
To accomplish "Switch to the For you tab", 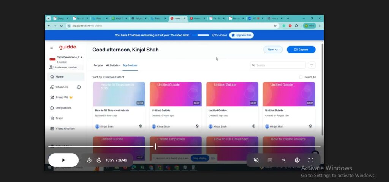I will coord(98,65).
